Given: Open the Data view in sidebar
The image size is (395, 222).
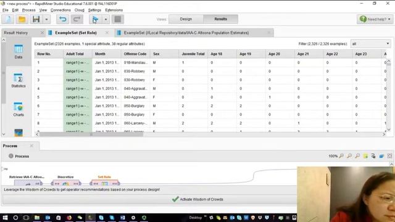Looking at the screenshot, I should 19,52.
